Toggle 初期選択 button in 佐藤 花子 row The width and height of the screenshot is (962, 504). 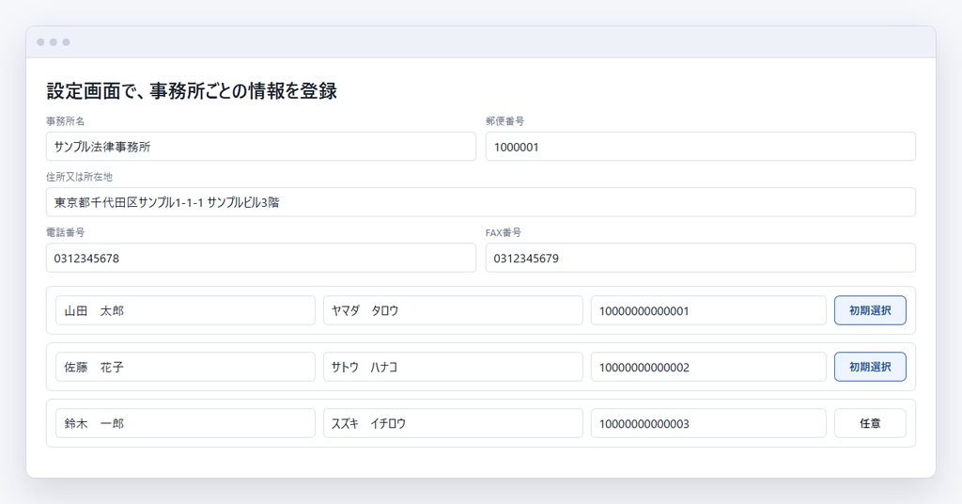(870, 367)
